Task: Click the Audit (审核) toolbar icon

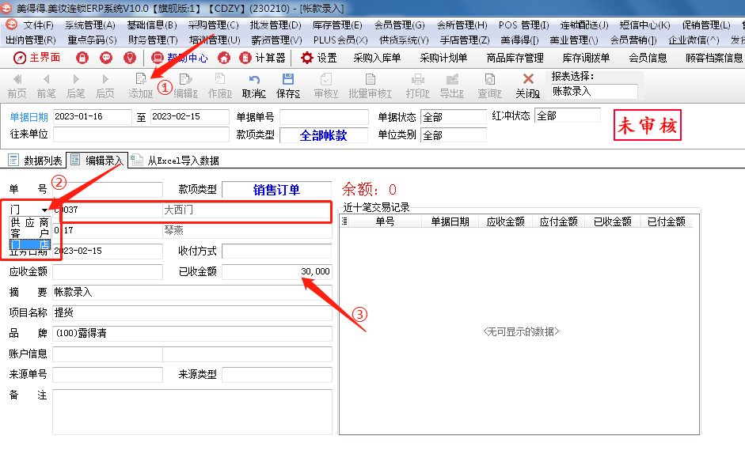Action: point(326,86)
